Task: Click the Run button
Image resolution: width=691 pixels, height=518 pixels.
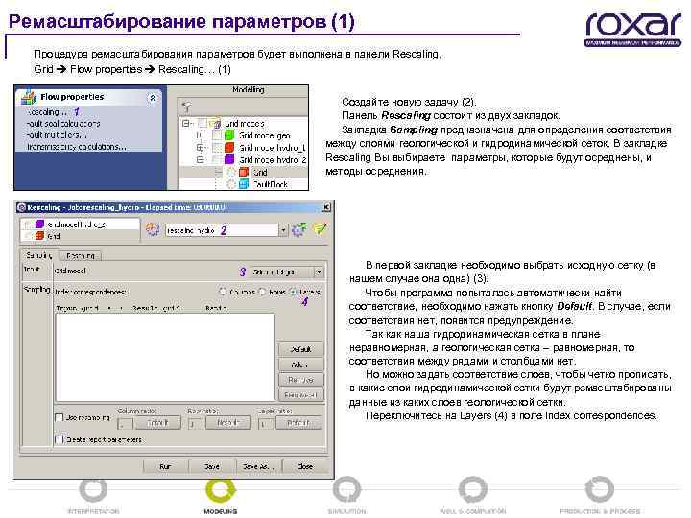Action: [x=165, y=466]
